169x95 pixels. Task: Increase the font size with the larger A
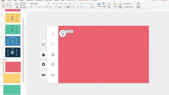point(54,4)
